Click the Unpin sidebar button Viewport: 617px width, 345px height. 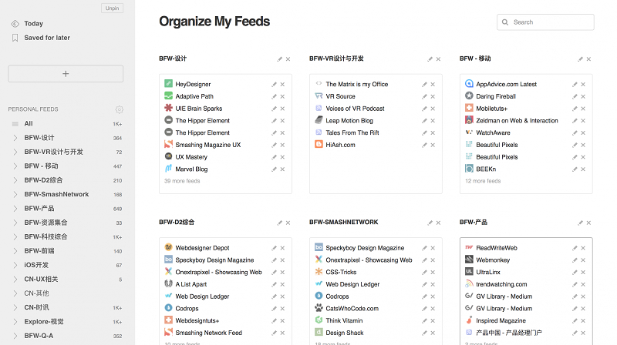coord(112,8)
